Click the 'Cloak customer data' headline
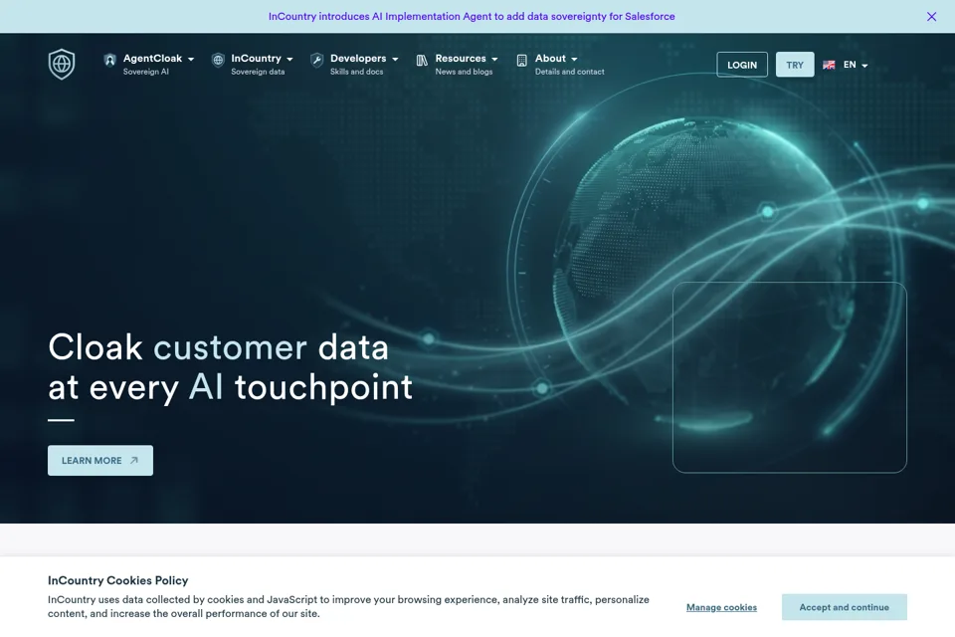This screenshot has width=955, height=637. coord(218,347)
